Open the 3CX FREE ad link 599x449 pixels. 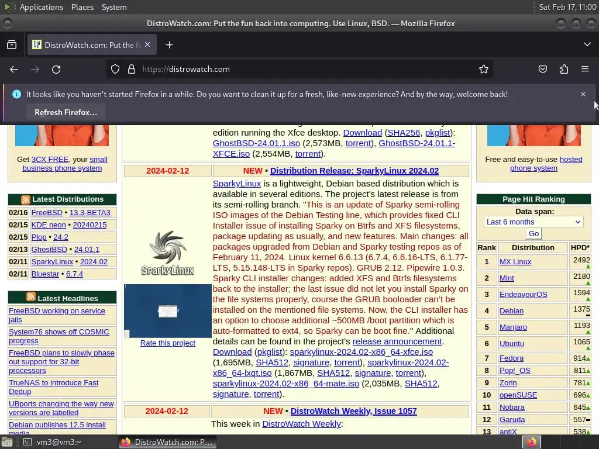click(50, 160)
